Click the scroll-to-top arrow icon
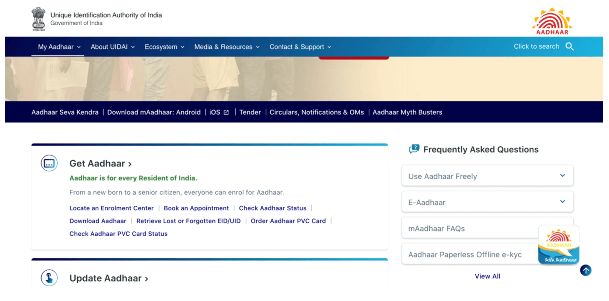 coord(585,270)
